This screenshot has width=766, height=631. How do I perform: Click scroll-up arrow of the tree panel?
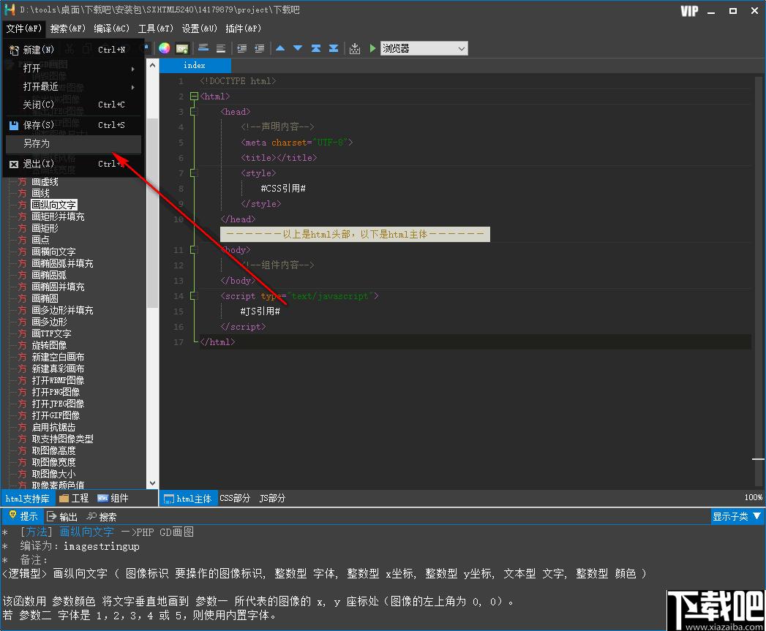click(152, 65)
